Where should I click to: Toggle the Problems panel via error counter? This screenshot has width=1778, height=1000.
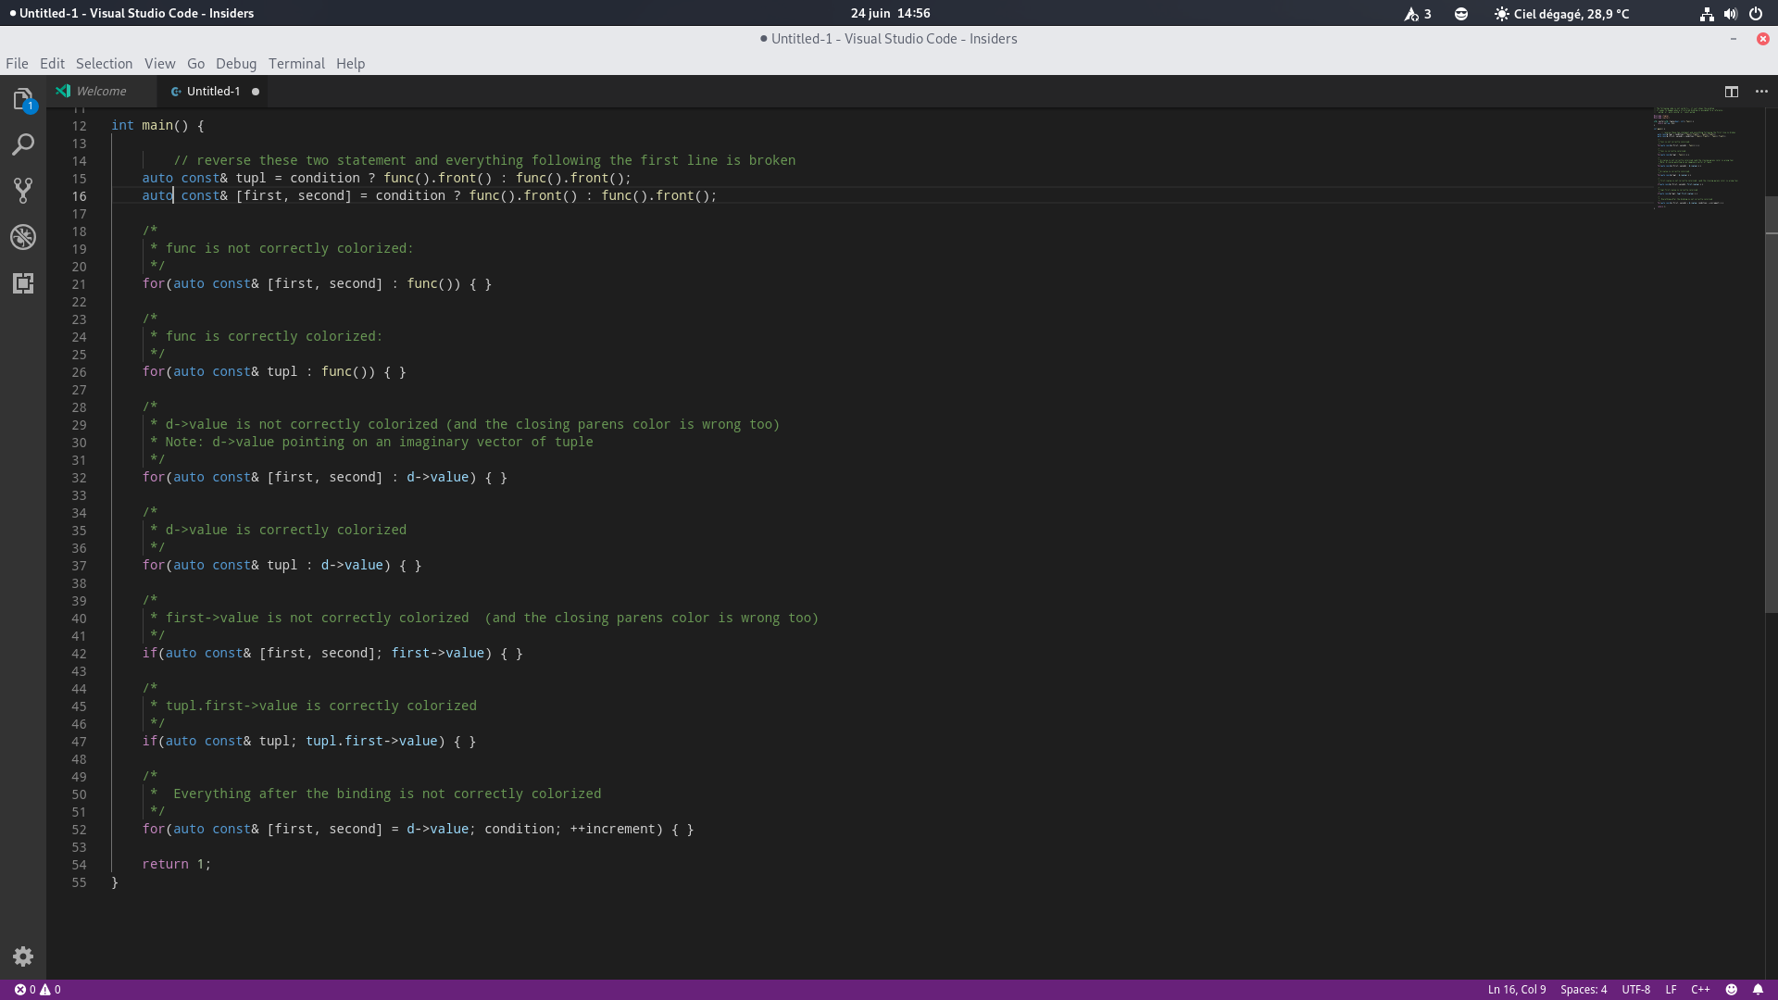point(37,989)
